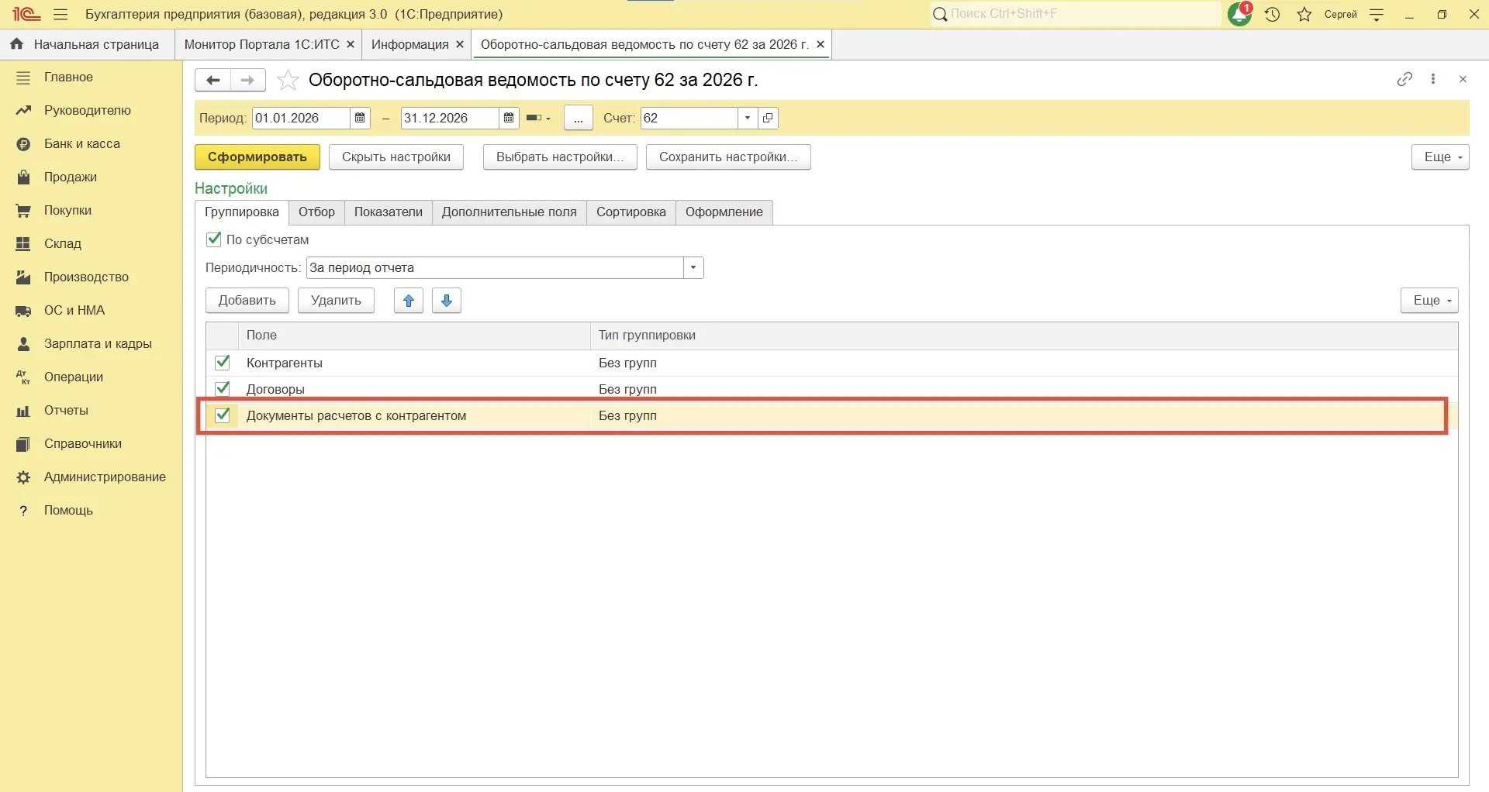Click Счет account input field 62
Image resolution: width=1489 pixels, height=792 pixels.
pyautogui.click(x=689, y=118)
